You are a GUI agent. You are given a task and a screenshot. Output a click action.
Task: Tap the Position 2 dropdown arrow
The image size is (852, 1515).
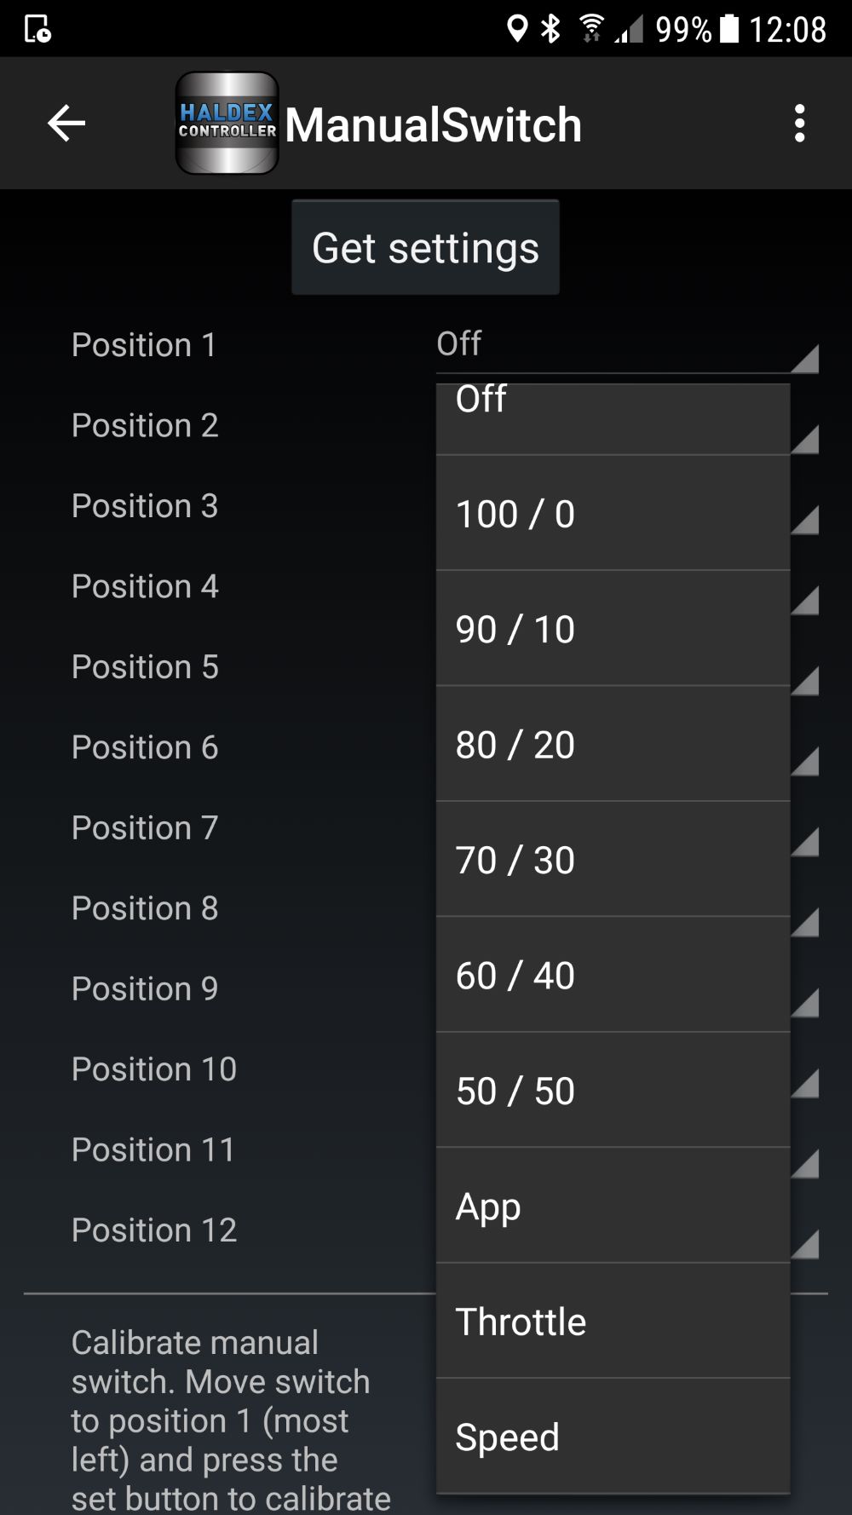coord(805,439)
